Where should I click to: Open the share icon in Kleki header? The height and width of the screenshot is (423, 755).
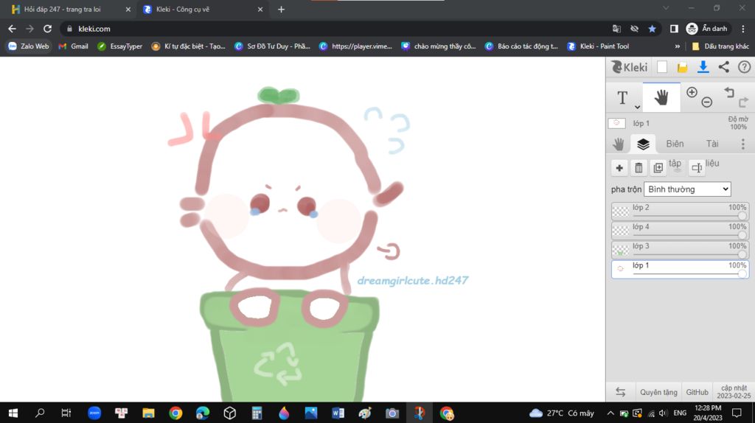(723, 67)
